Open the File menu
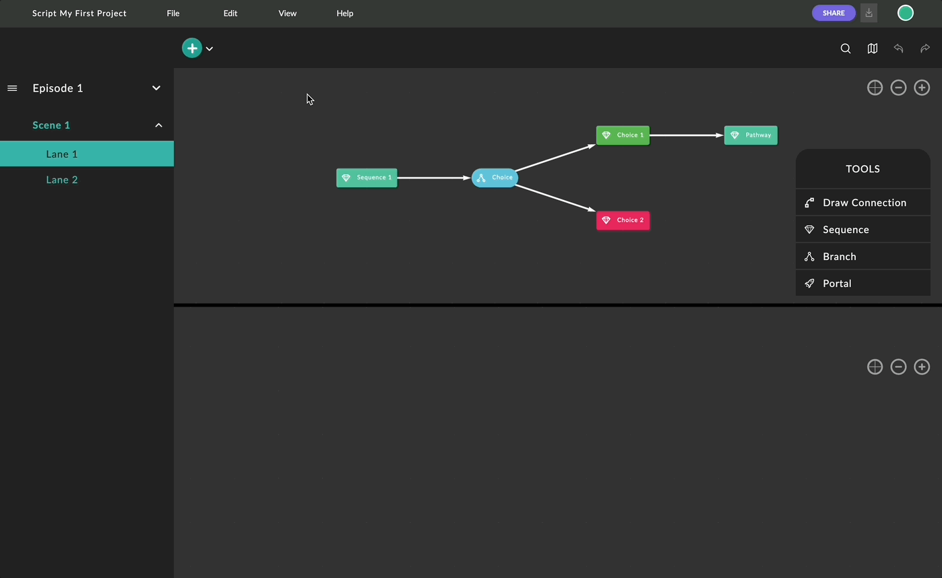 coord(173,13)
